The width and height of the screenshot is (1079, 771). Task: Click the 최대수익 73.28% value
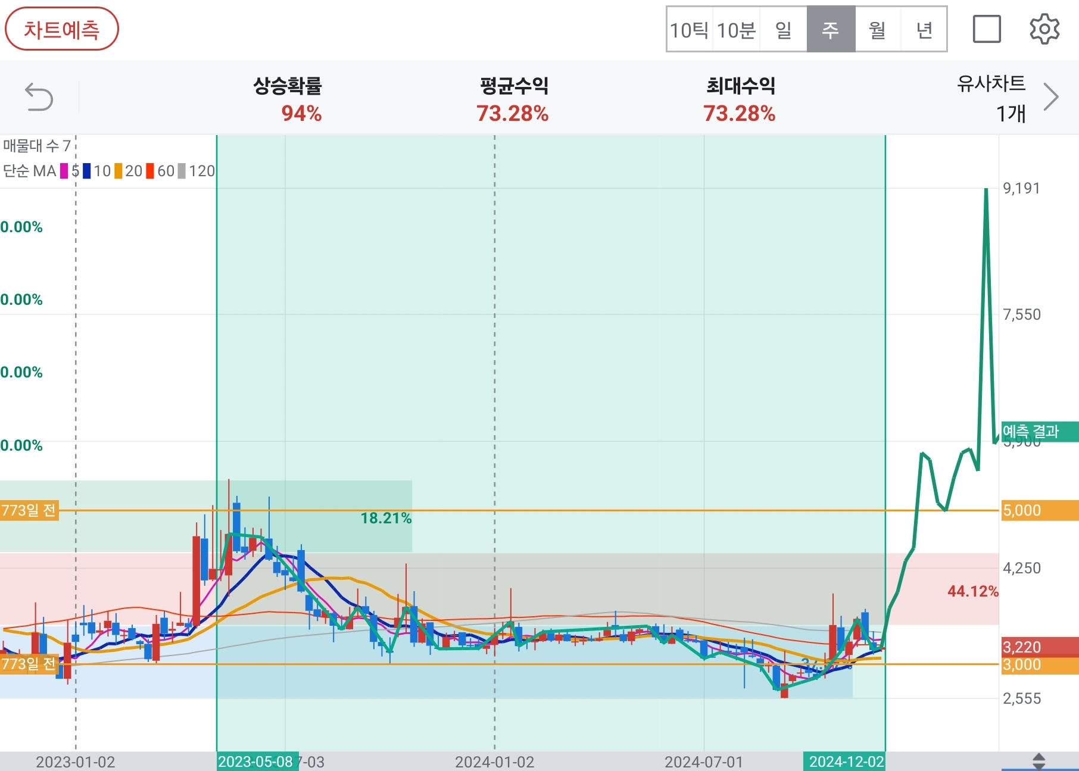tap(740, 113)
